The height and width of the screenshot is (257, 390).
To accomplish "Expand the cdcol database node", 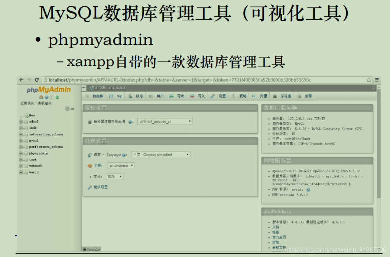I will [21, 122].
